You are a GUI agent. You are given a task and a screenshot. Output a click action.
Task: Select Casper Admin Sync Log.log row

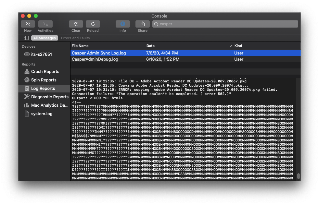point(185,53)
